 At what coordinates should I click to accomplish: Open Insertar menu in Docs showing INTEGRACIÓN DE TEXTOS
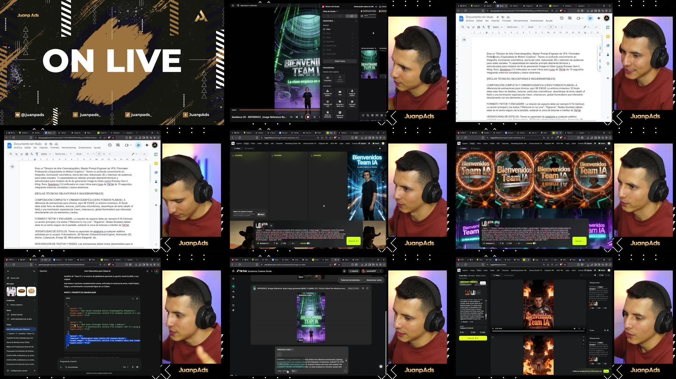click(x=43, y=148)
